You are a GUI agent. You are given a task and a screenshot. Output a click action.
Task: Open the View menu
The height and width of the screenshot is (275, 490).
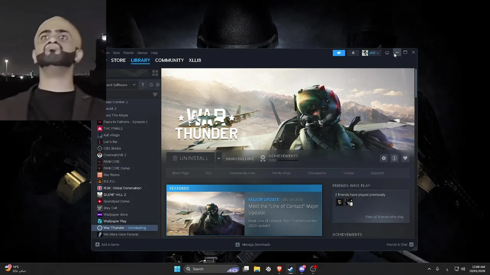point(116,53)
